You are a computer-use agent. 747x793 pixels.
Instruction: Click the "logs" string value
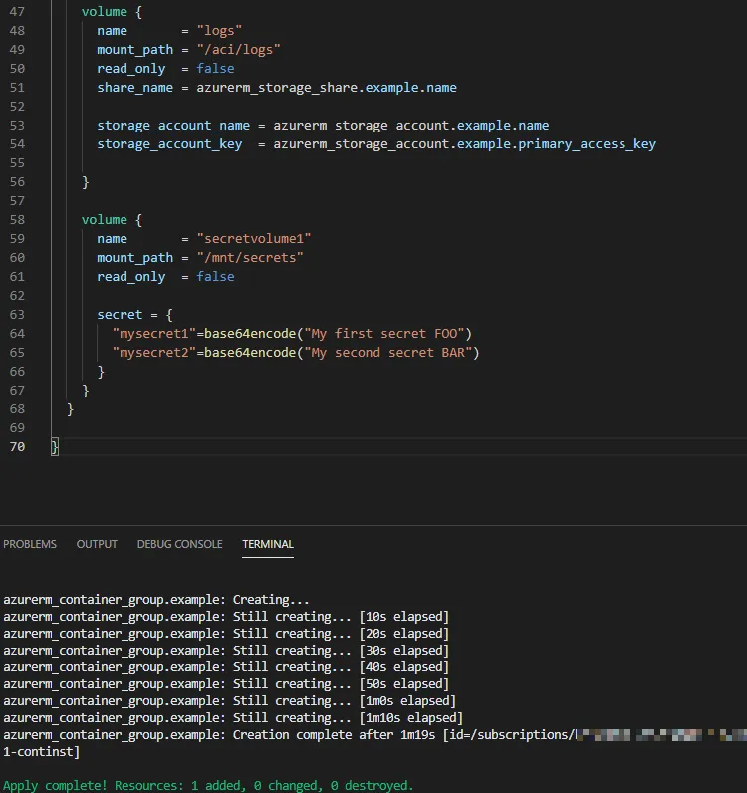point(219,31)
